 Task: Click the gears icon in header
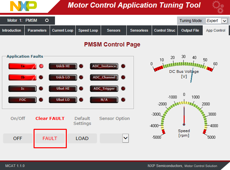point(218,7)
